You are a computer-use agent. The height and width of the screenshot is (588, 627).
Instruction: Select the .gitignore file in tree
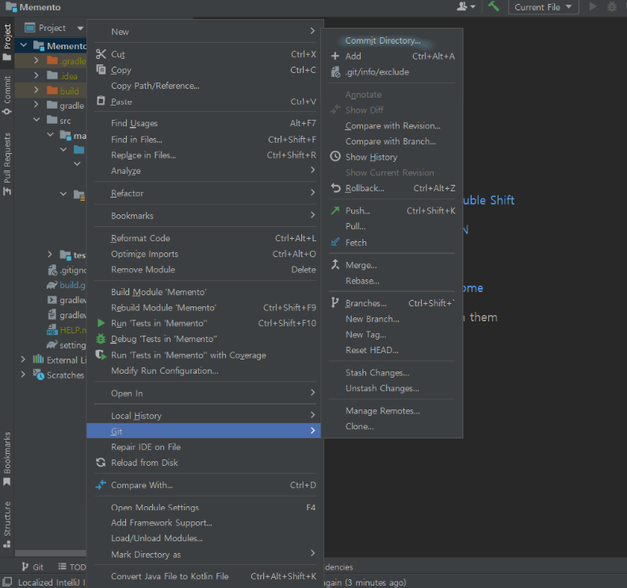[x=67, y=270]
